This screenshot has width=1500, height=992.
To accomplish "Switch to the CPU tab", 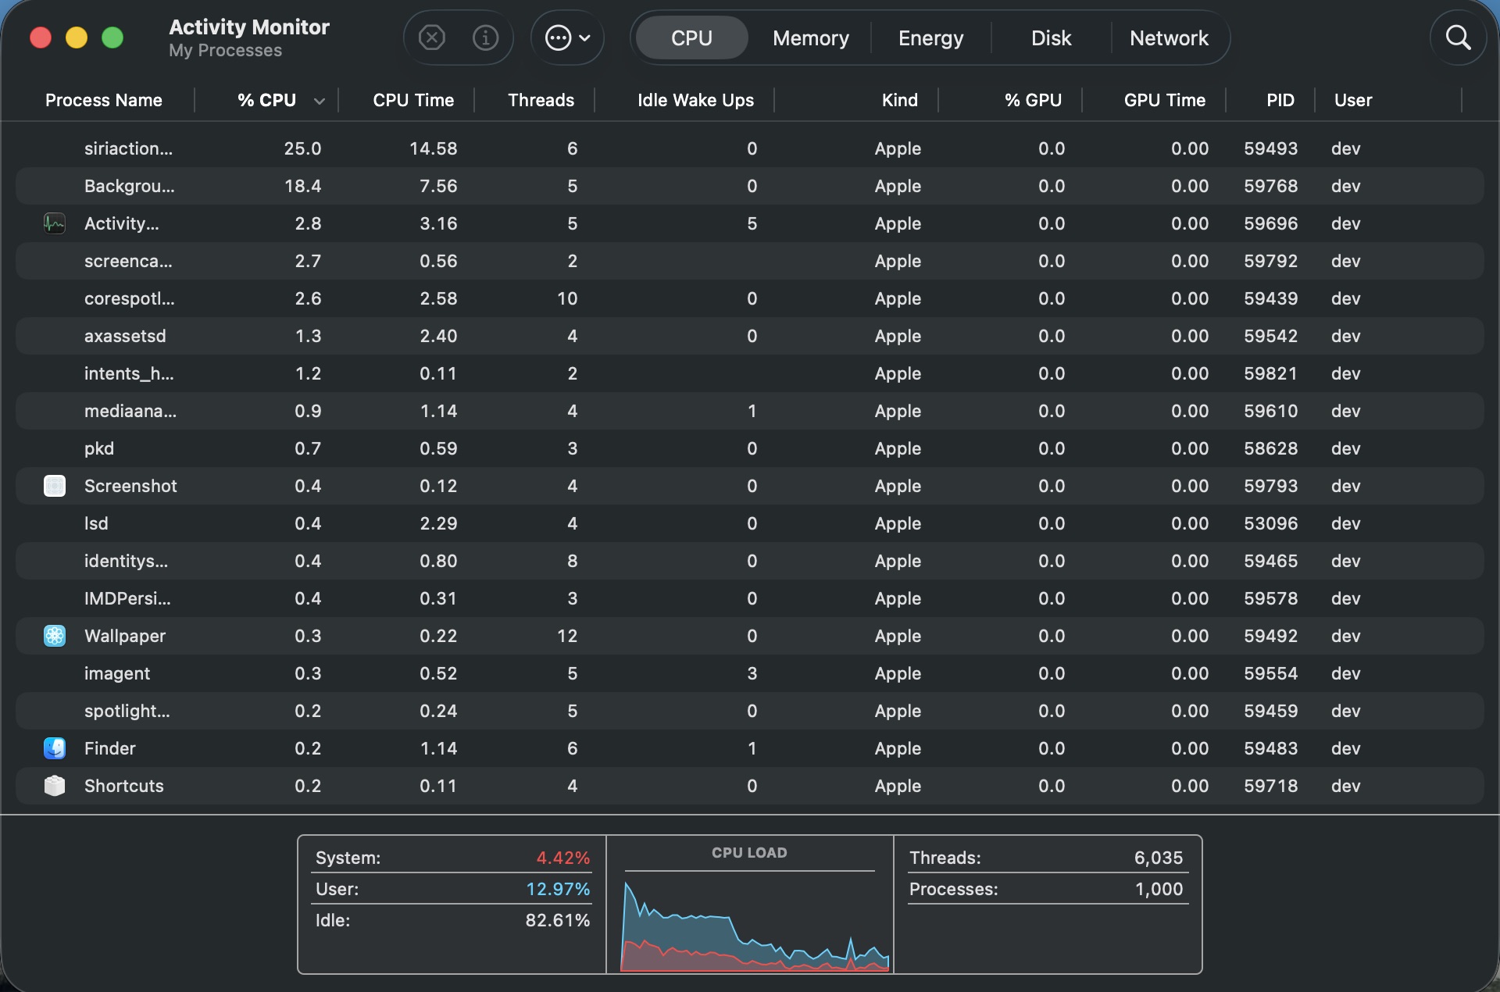I will (691, 37).
